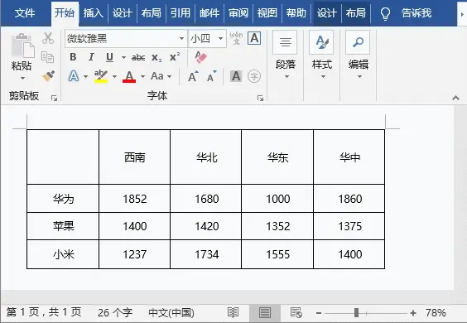Image resolution: width=467 pixels, height=323 pixels.
Task: Click header cell 华北
Action: pyautogui.click(x=206, y=157)
